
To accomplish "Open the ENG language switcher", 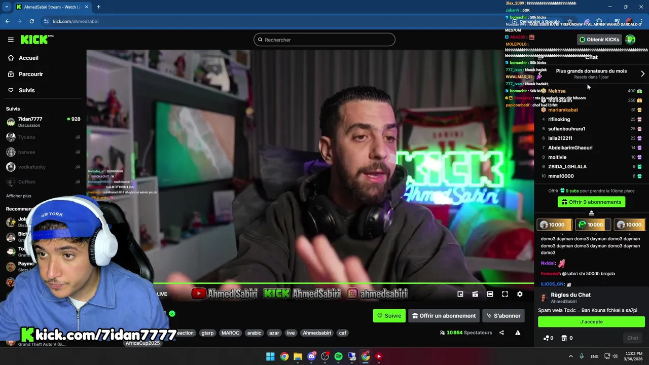I will pos(594,356).
